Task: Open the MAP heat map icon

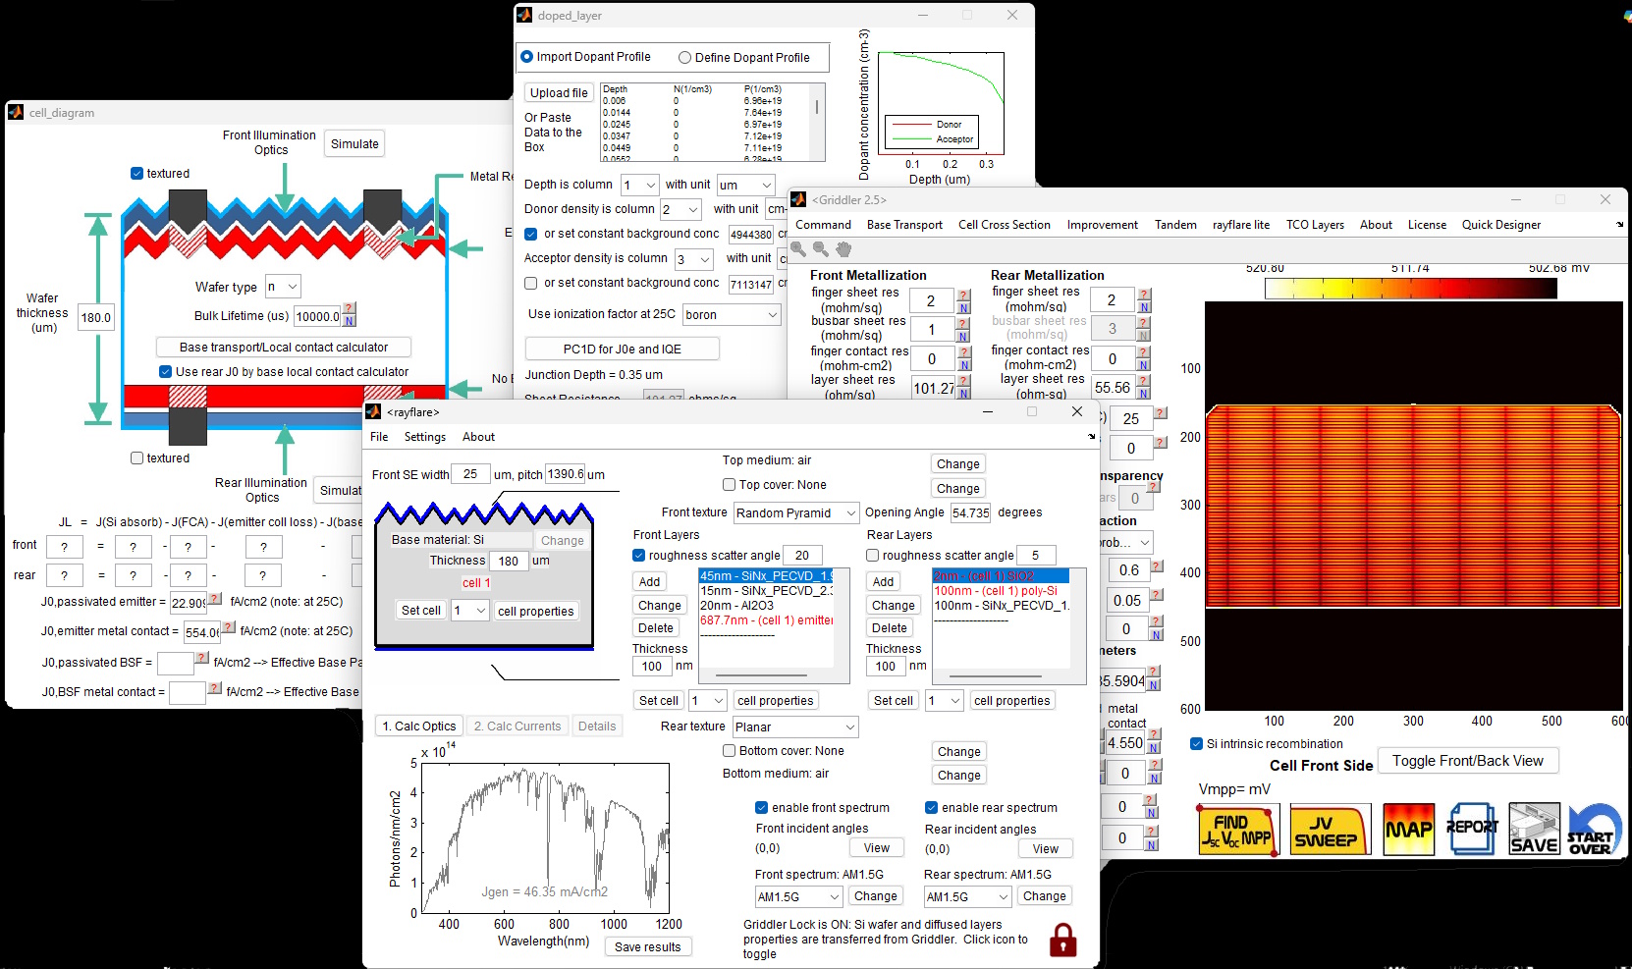Action: click(x=1409, y=830)
